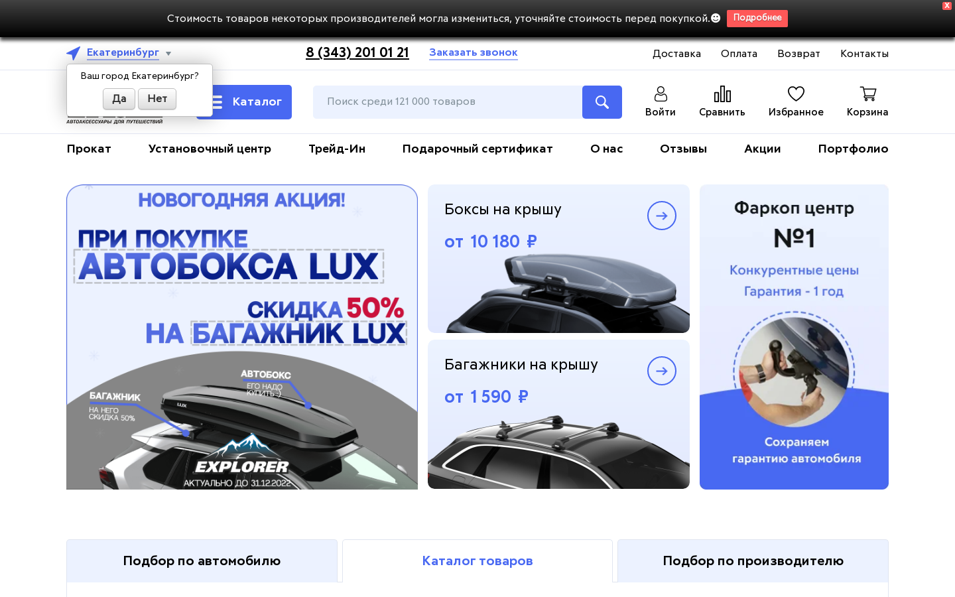
Task: Switch to the Подбор по производителю tab
Action: point(753,561)
